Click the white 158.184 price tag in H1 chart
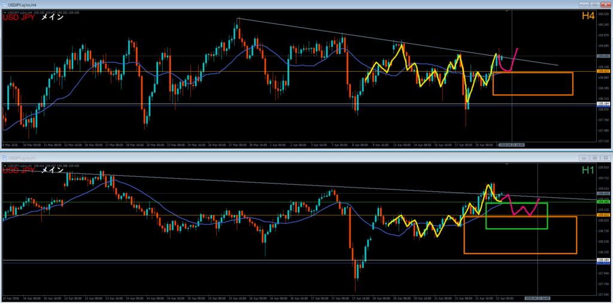 [603, 260]
